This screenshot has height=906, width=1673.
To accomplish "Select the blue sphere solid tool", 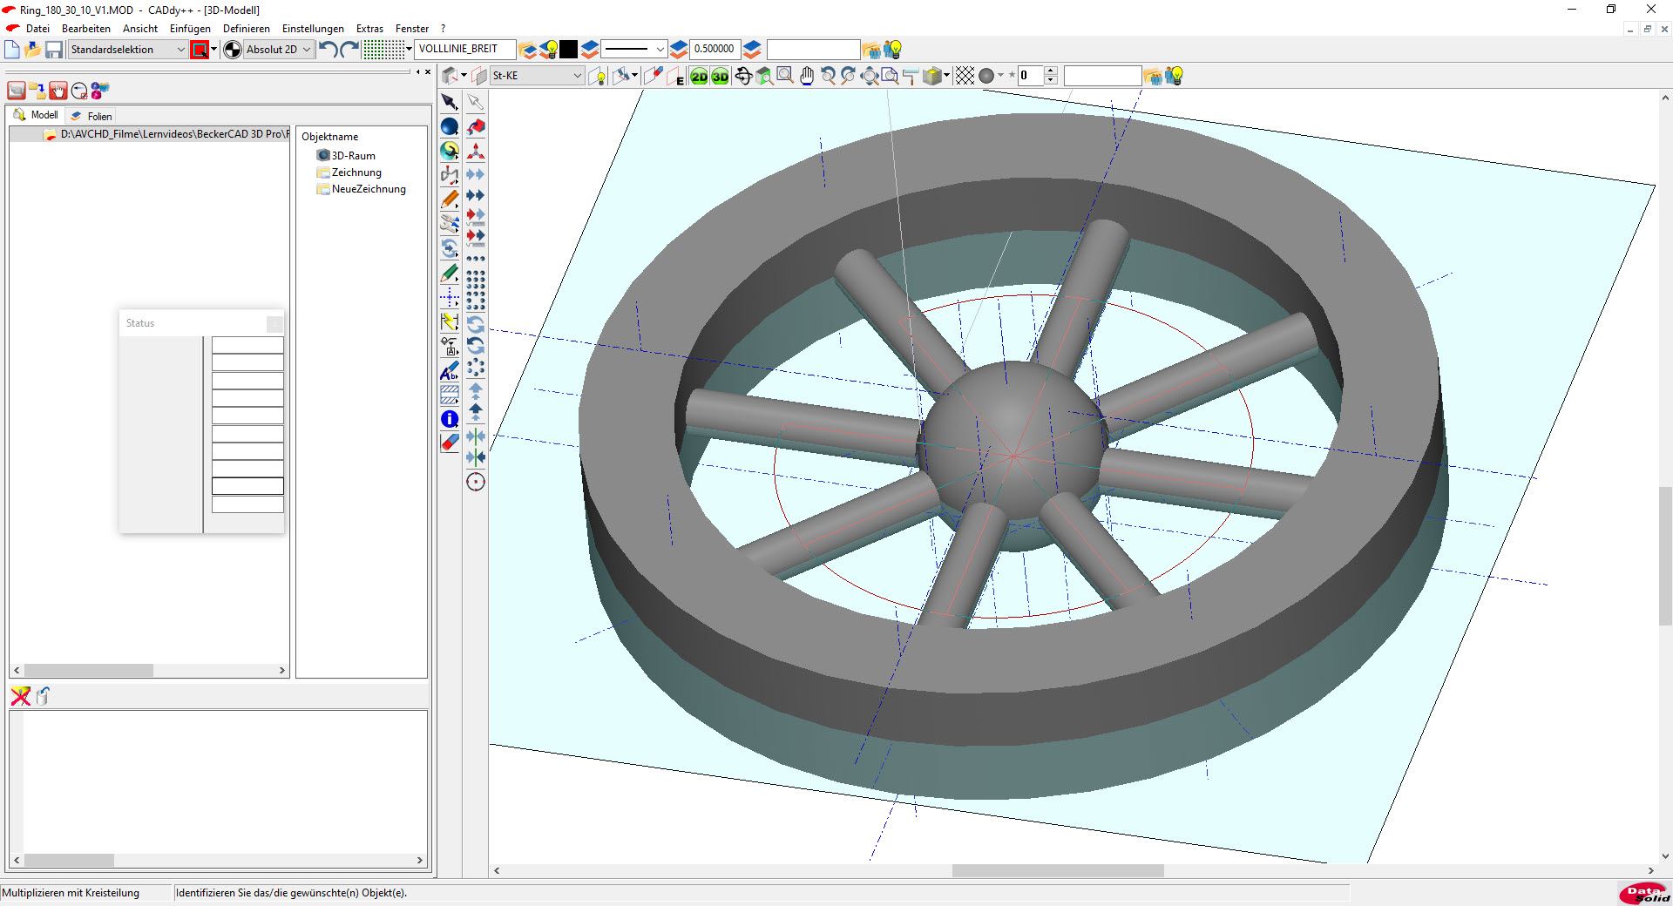I will point(450,127).
